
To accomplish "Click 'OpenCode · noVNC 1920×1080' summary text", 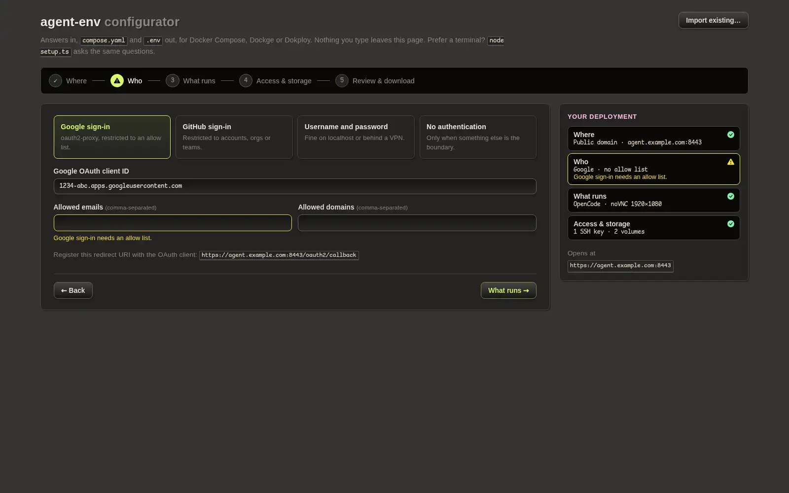I will coord(617,204).
